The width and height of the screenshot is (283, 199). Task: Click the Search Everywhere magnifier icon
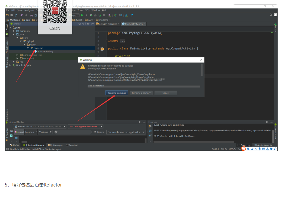[x=271, y=15]
